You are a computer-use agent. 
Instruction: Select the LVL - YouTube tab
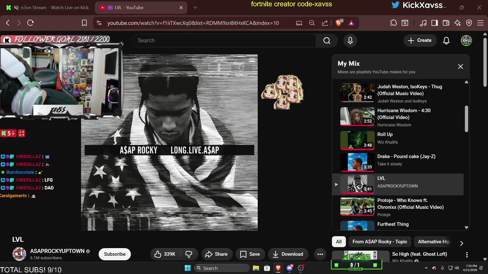click(140, 8)
